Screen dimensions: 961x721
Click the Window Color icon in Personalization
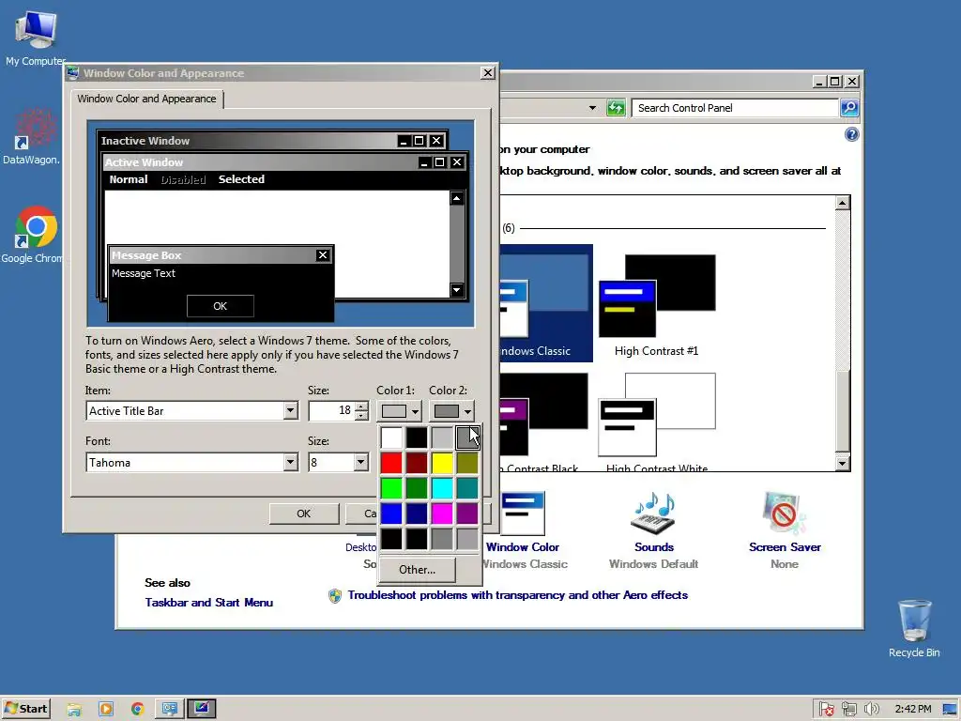[523, 513]
